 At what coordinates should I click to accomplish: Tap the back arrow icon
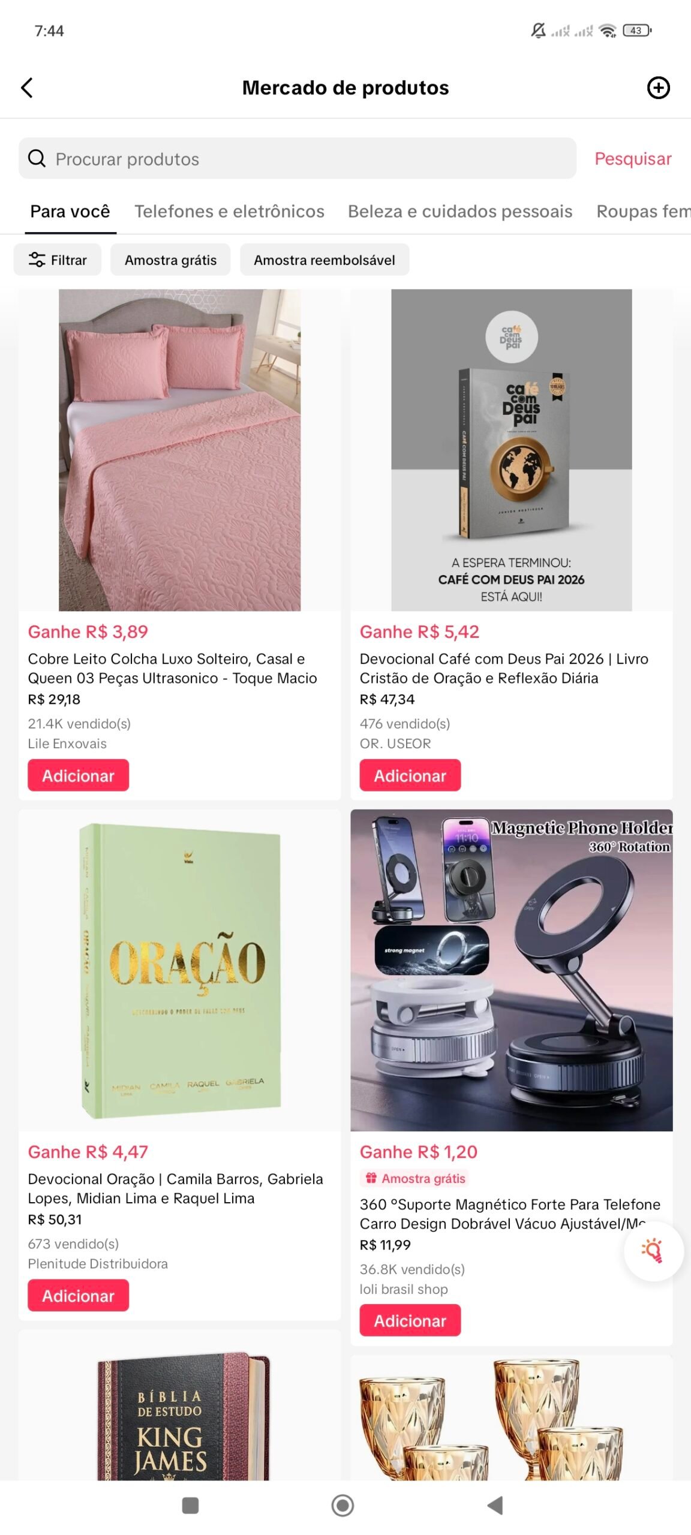click(x=27, y=88)
